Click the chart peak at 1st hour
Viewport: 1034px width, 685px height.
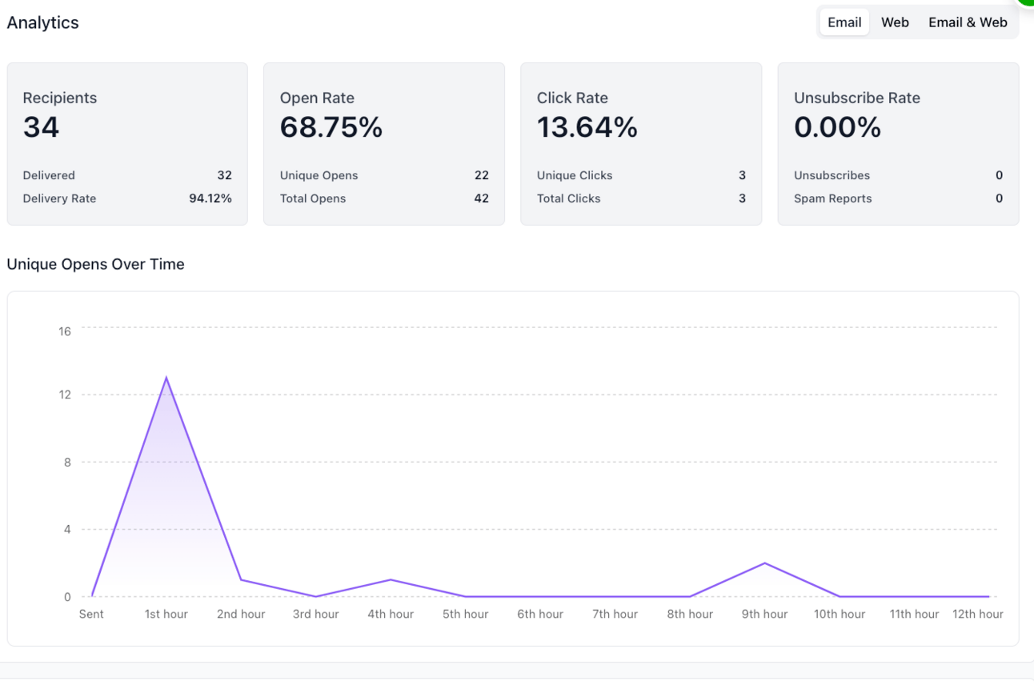point(166,378)
